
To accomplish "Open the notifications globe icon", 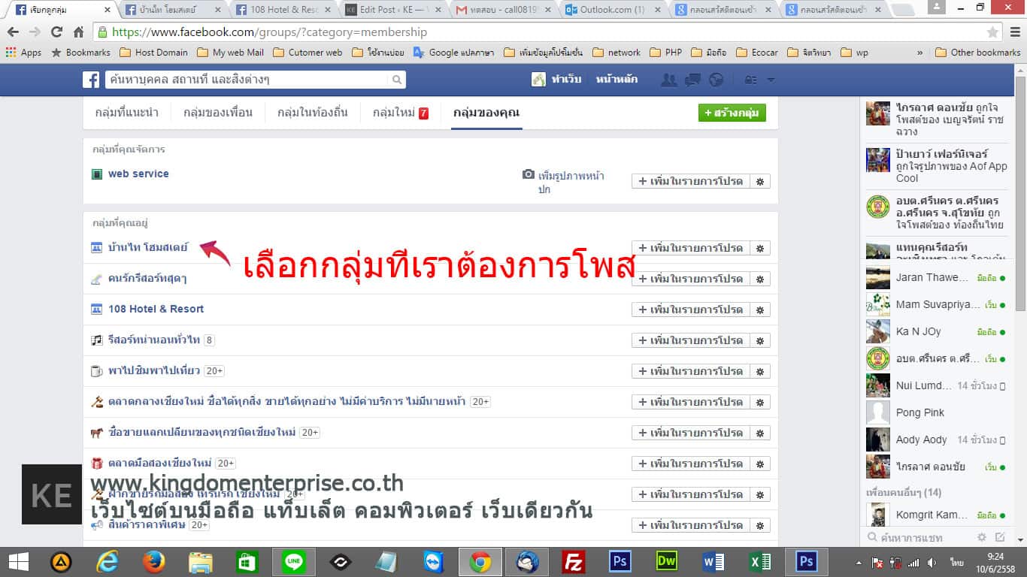I will 716,80.
